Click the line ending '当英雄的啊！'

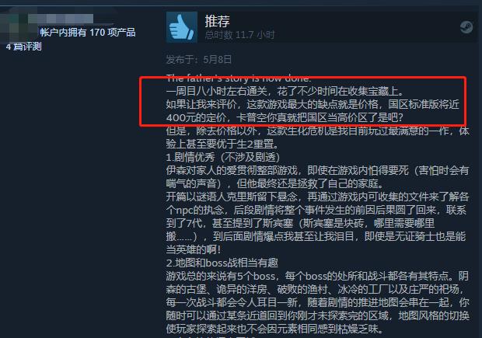point(194,249)
